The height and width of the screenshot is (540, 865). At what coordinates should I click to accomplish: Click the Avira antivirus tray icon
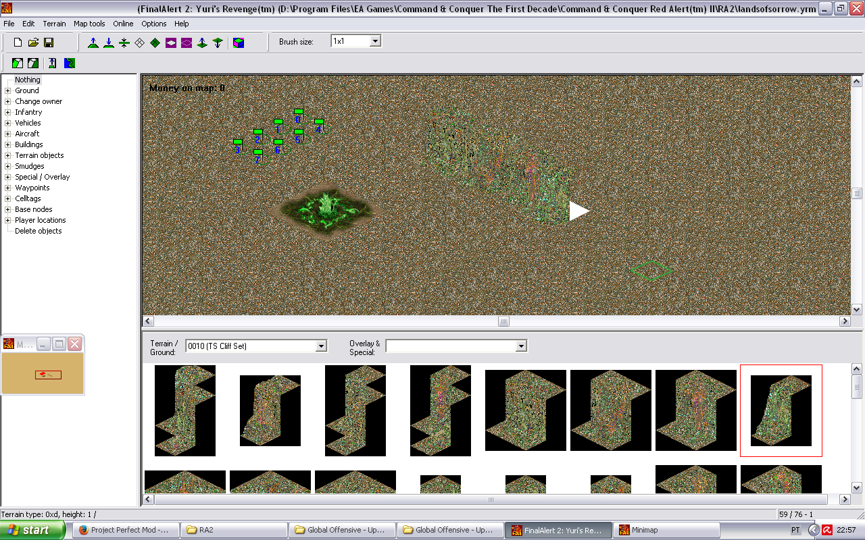click(x=827, y=530)
